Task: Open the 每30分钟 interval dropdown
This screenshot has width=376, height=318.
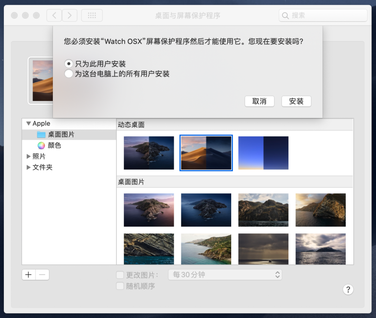Action: (225, 275)
